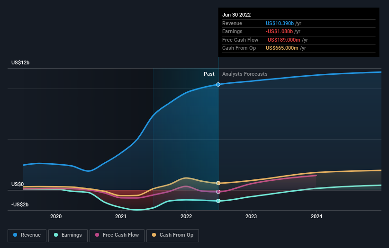
Task: Click the -US$189.000m free cash flow value
Action: click(283, 40)
